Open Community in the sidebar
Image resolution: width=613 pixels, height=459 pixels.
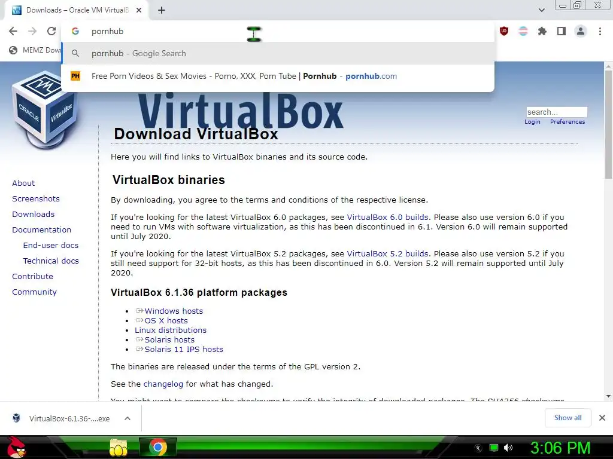point(34,292)
